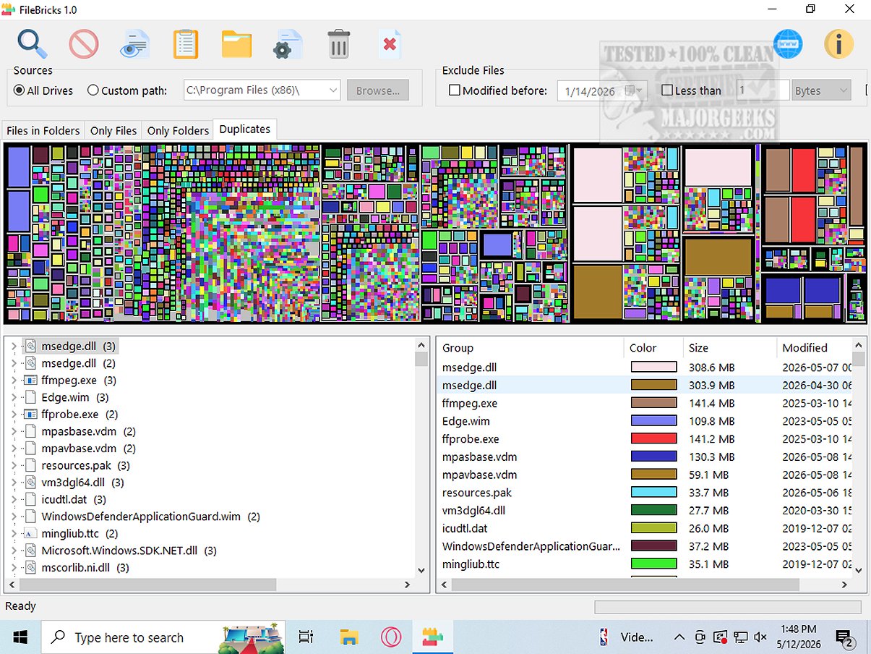
Task: Open the custom path combo box
Action: pos(262,90)
